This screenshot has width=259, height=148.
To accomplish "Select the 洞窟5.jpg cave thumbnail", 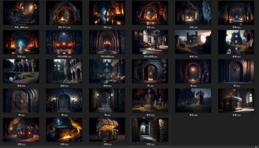I will click(x=21, y=42).
